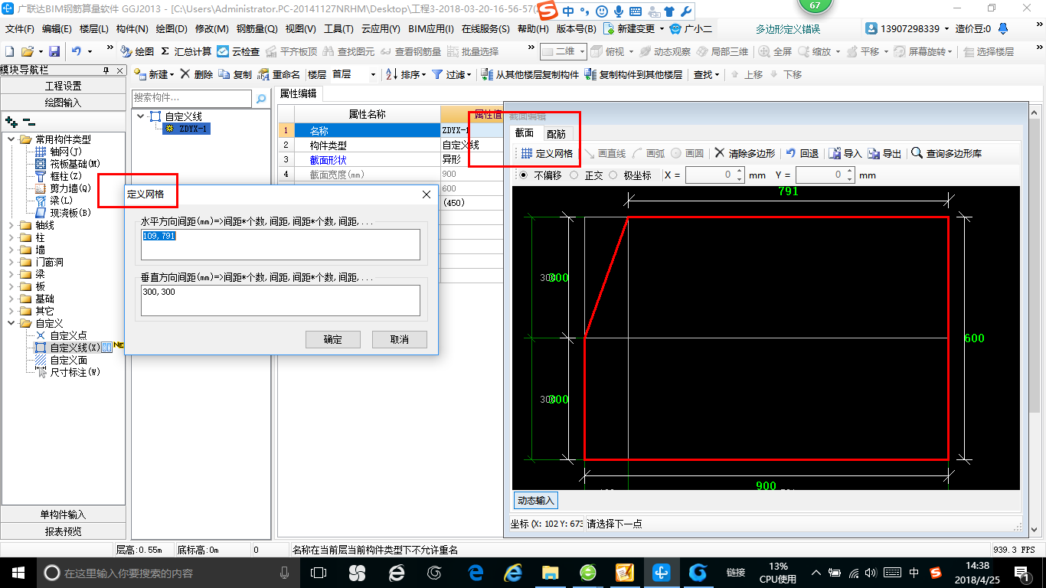
Task: Open the 云应用(Y) menu
Action: click(x=381, y=29)
